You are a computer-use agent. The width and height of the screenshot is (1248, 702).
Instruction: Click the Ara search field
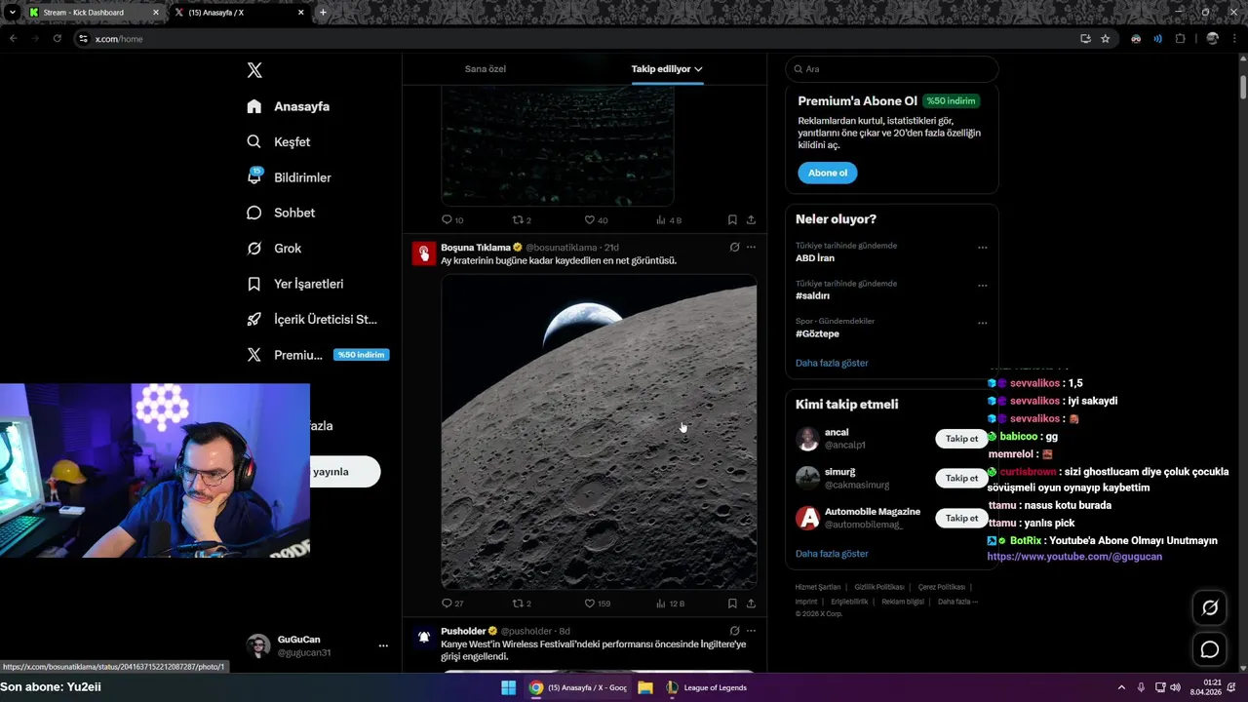891,69
